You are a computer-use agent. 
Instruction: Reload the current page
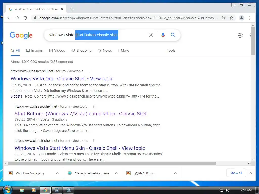pos(25,18)
